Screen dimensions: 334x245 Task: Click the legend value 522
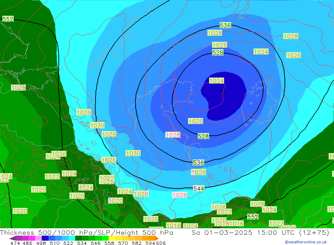pyautogui.click(x=68, y=243)
